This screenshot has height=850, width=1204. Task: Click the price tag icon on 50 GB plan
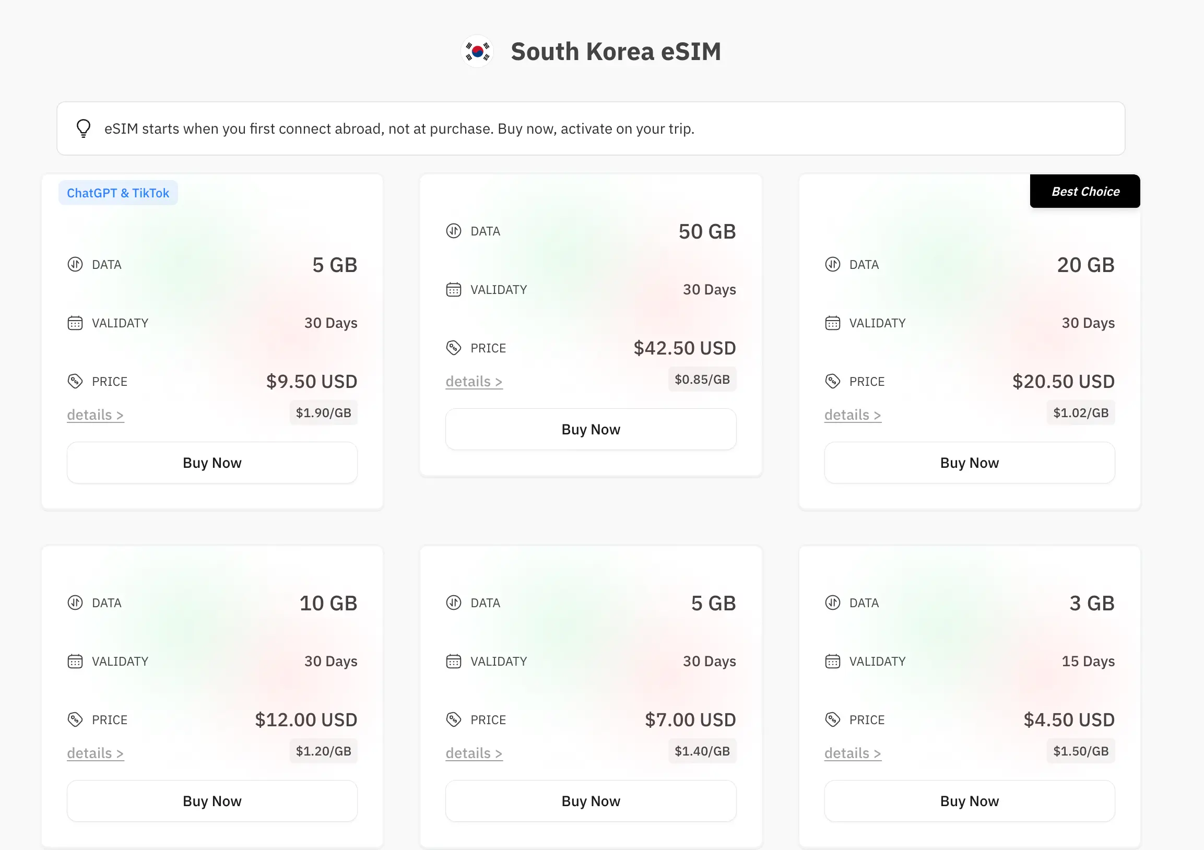tap(454, 348)
